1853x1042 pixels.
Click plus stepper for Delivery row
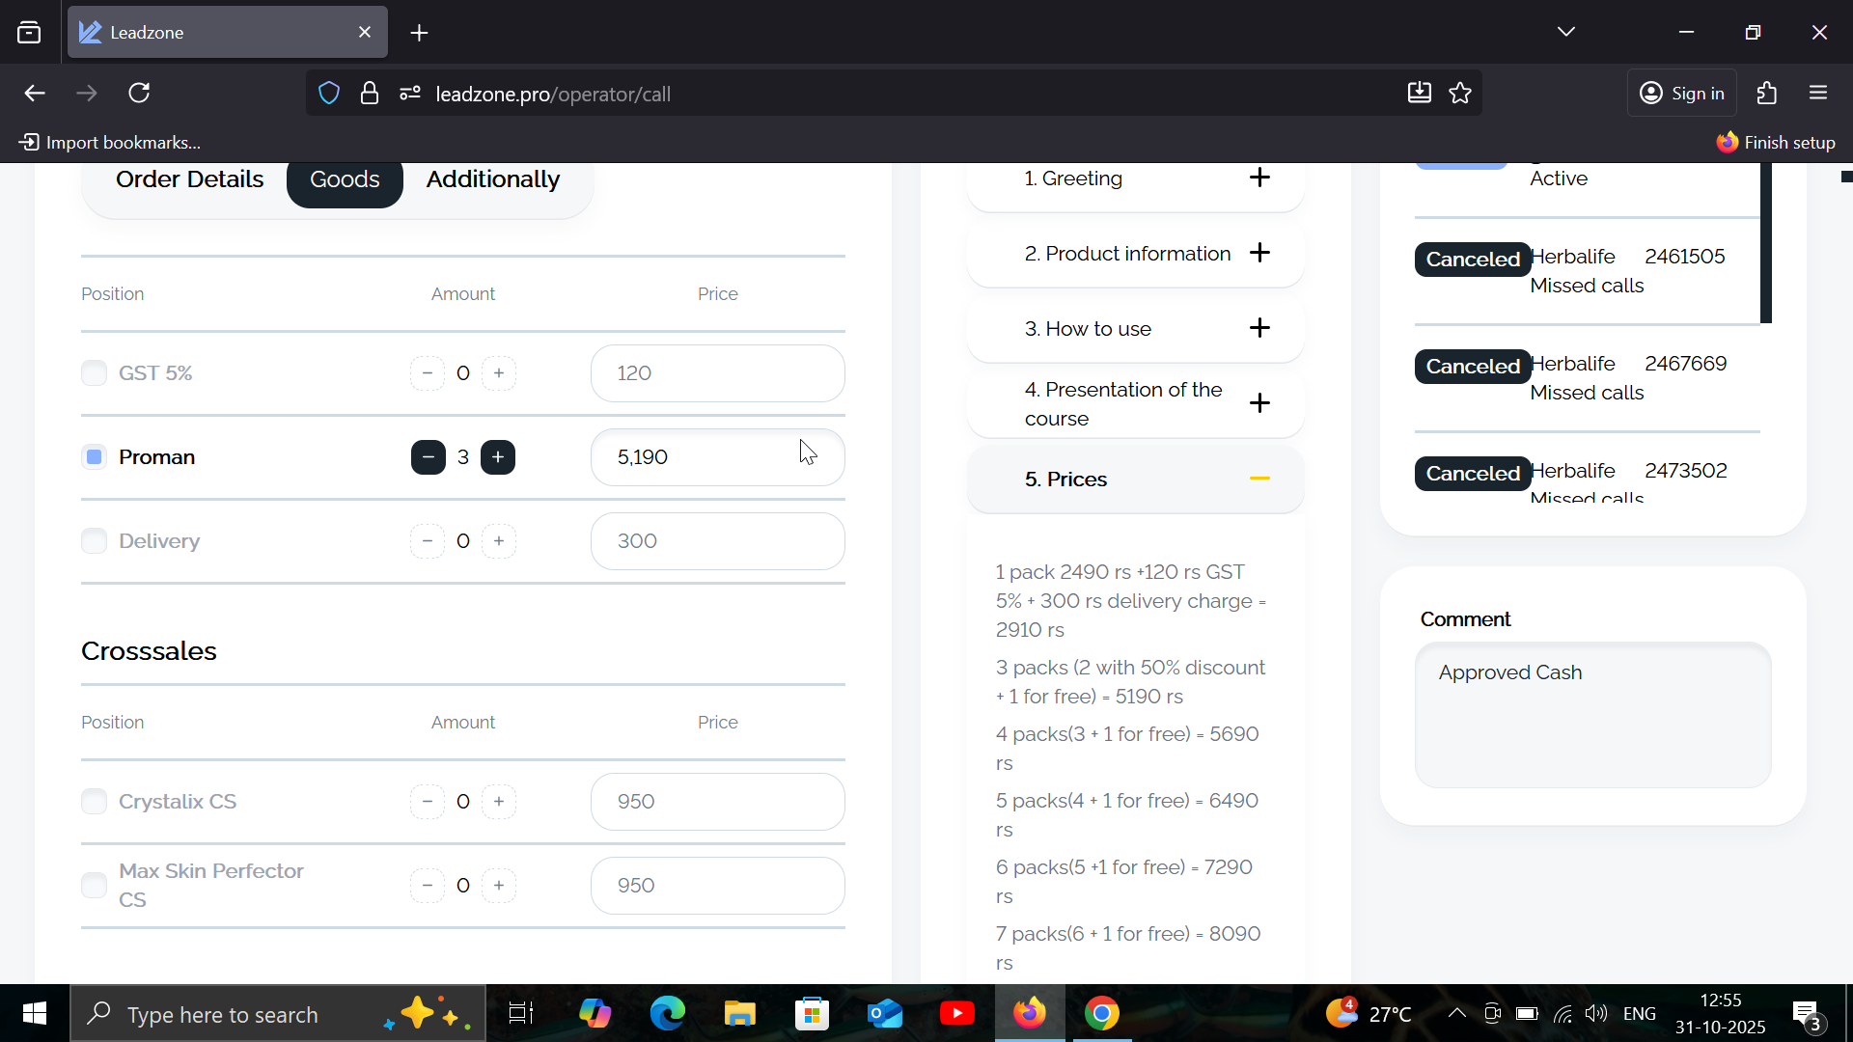(498, 541)
